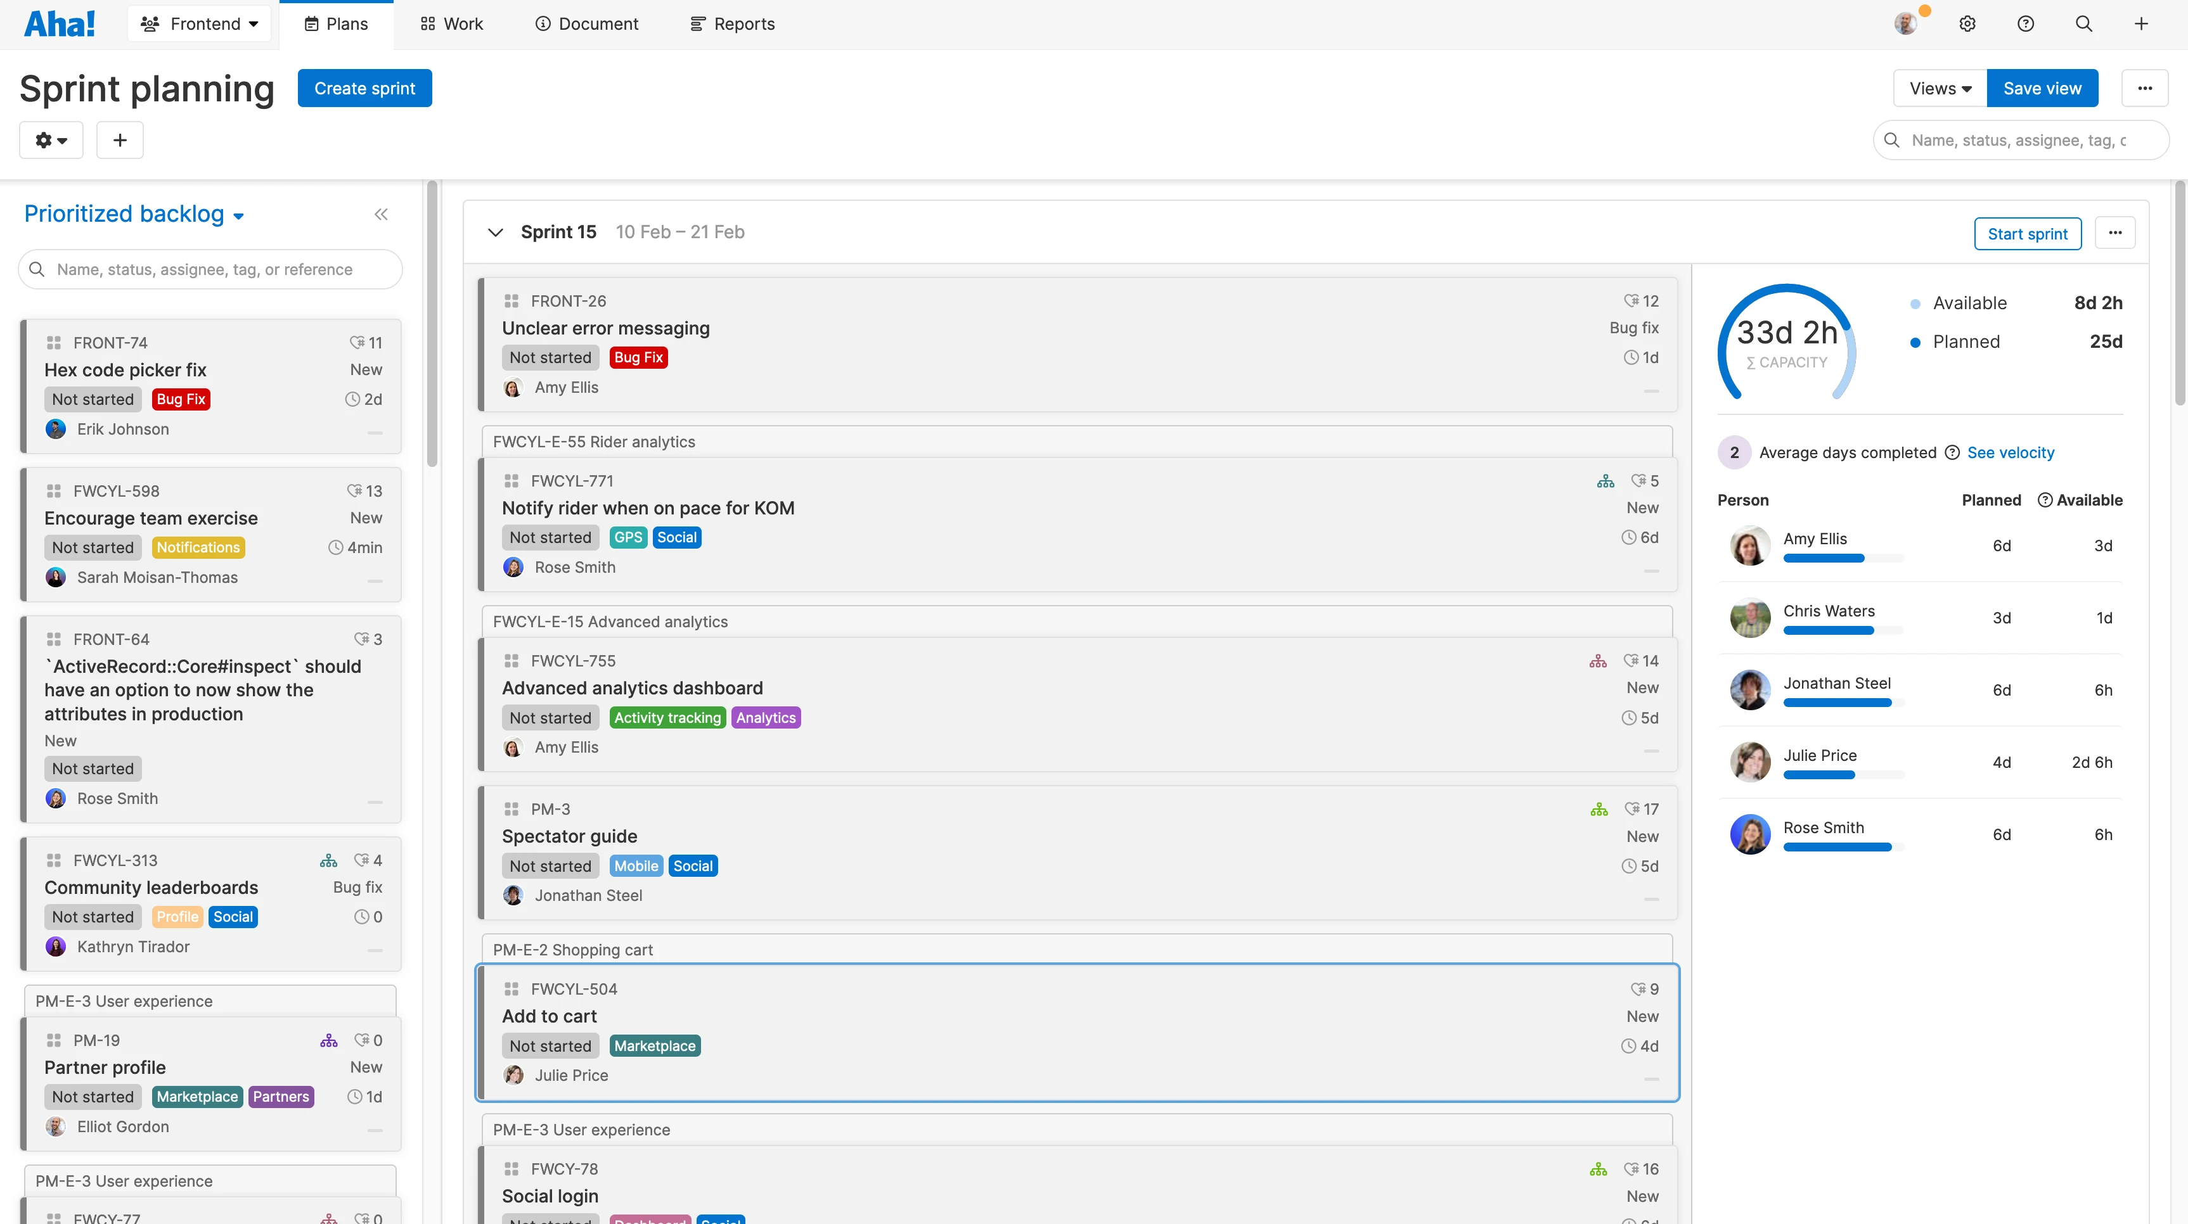Image resolution: width=2188 pixels, height=1224 pixels.
Task: Click your profile avatar in the top bar
Action: coord(1907,23)
